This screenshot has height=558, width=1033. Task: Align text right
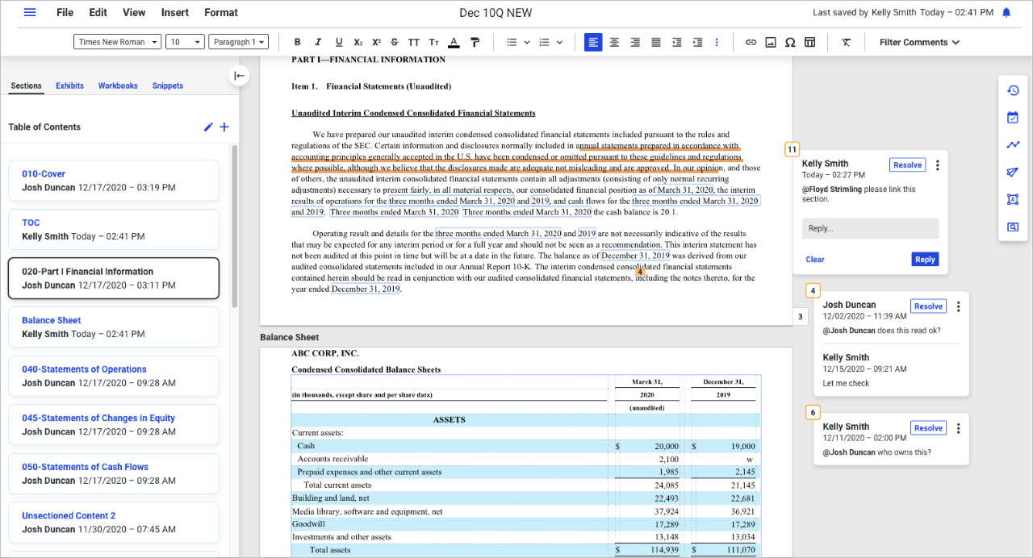635,42
